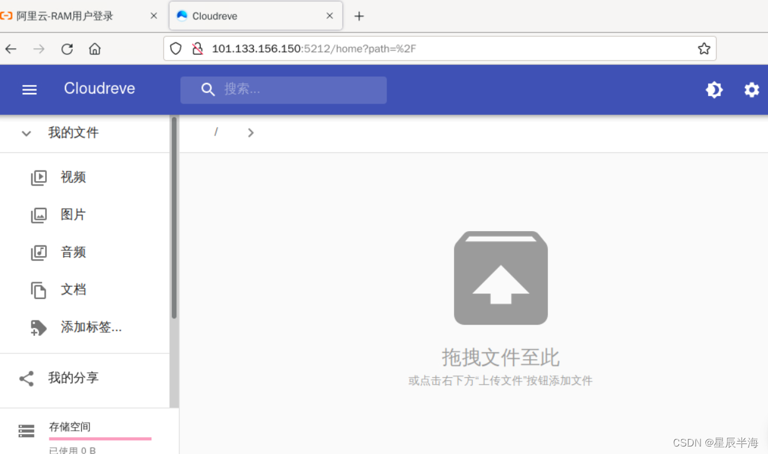Image resolution: width=768 pixels, height=454 pixels.
Task: Click the 拖拽文件至此 text
Action: (500, 357)
